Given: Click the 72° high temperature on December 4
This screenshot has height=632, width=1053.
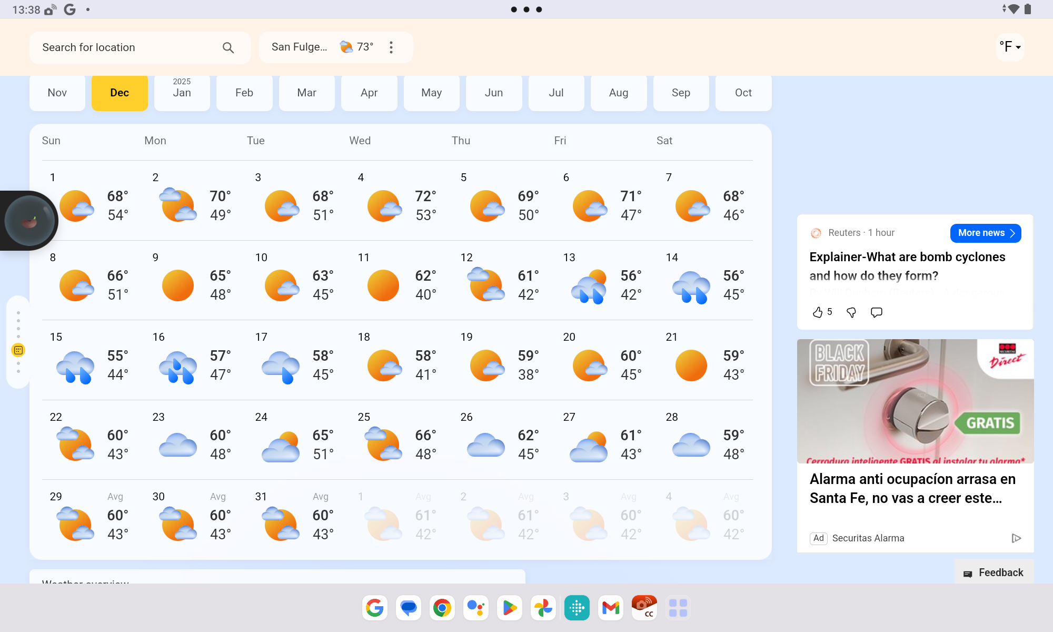Looking at the screenshot, I should pyautogui.click(x=425, y=196).
